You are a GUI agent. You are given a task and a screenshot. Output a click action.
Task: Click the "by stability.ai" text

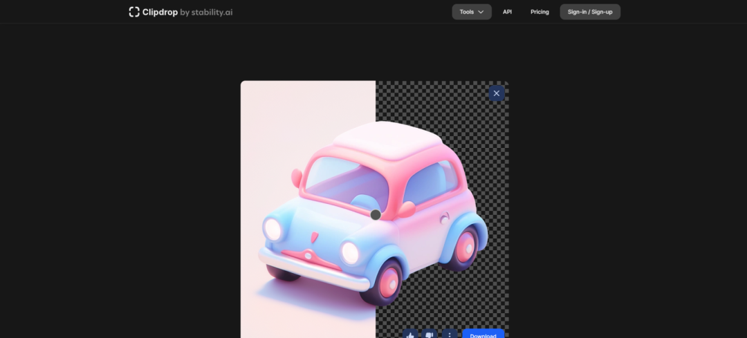pyautogui.click(x=206, y=12)
